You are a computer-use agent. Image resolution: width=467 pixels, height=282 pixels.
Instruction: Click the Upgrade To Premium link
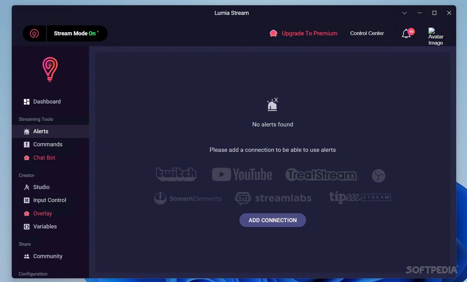point(309,33)
